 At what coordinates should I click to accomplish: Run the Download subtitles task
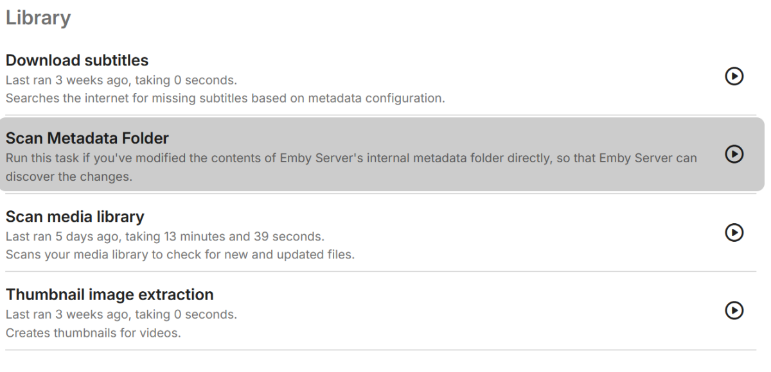(x=734, y=76)
